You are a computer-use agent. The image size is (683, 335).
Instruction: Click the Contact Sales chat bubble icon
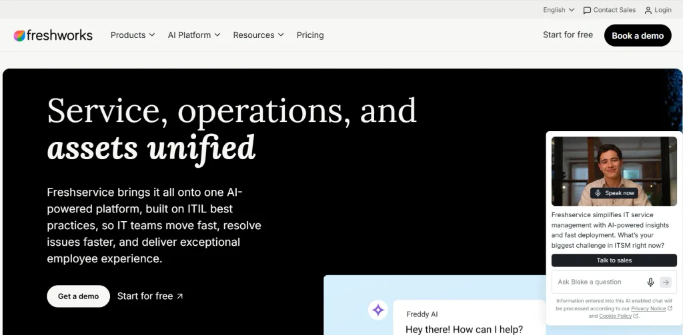587,10
